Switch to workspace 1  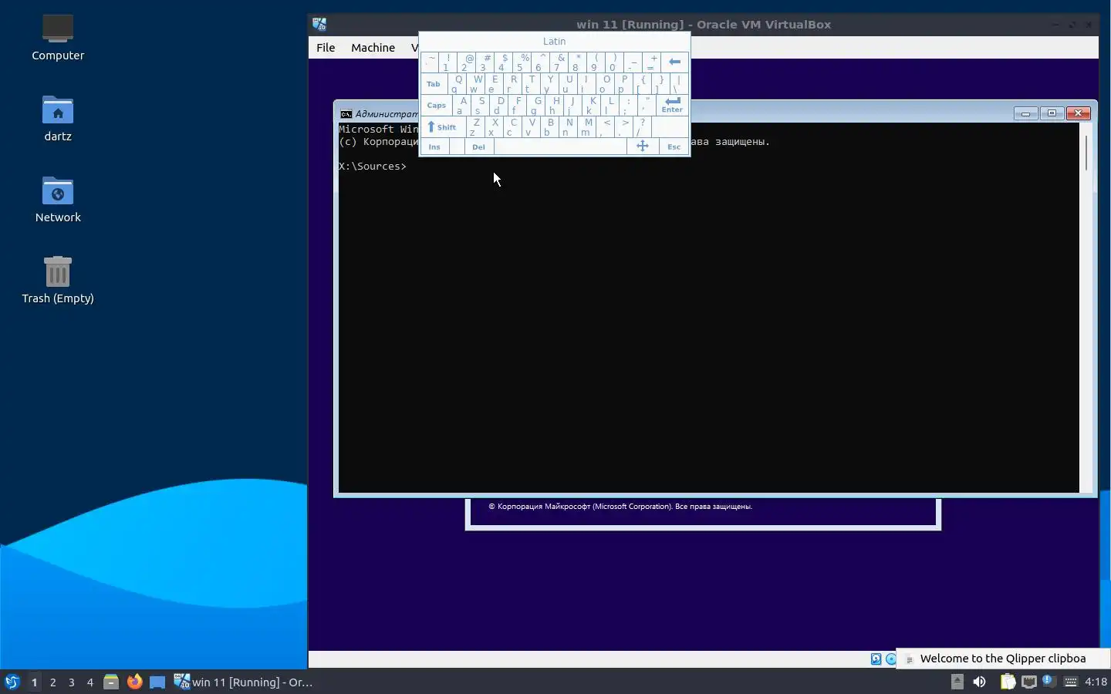(x=34, y=682)
